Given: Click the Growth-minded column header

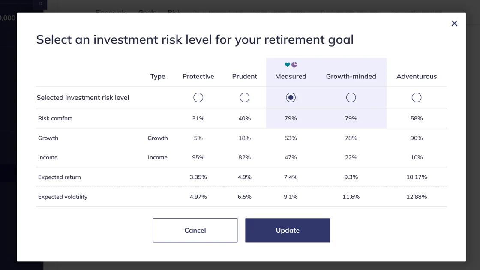Looking at the screenshot, I should pyautogui.click(x=351, y=76).
